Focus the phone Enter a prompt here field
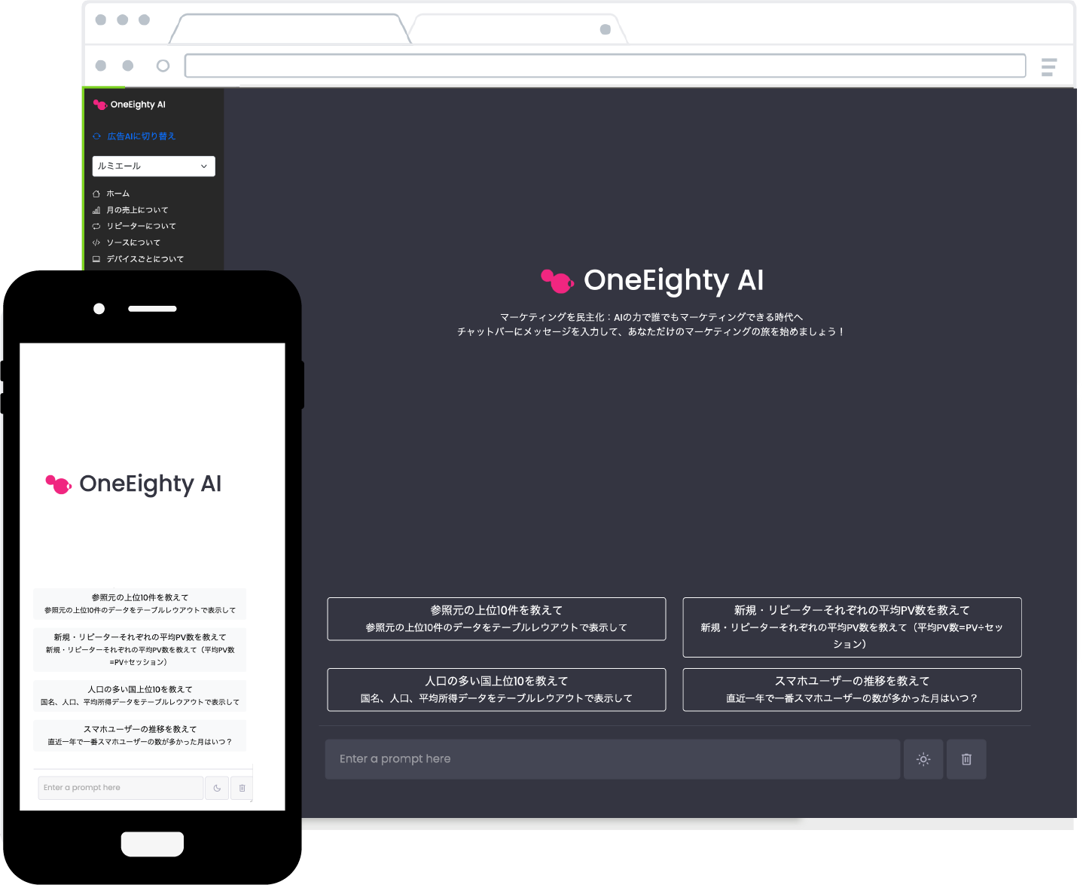 (x=121, y=788)
